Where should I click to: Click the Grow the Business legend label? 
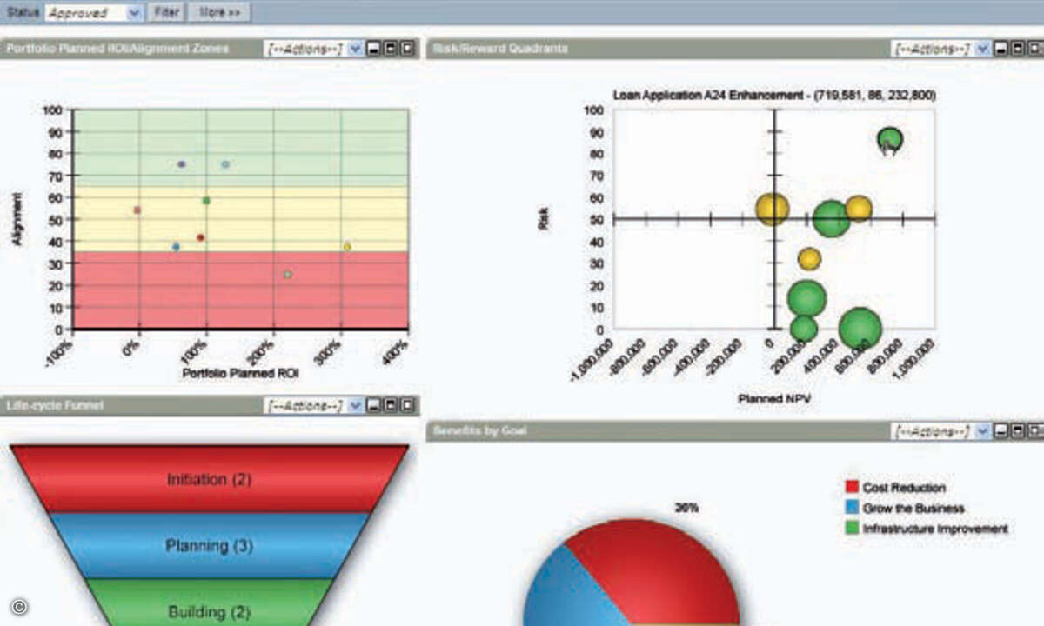point(913,508)
